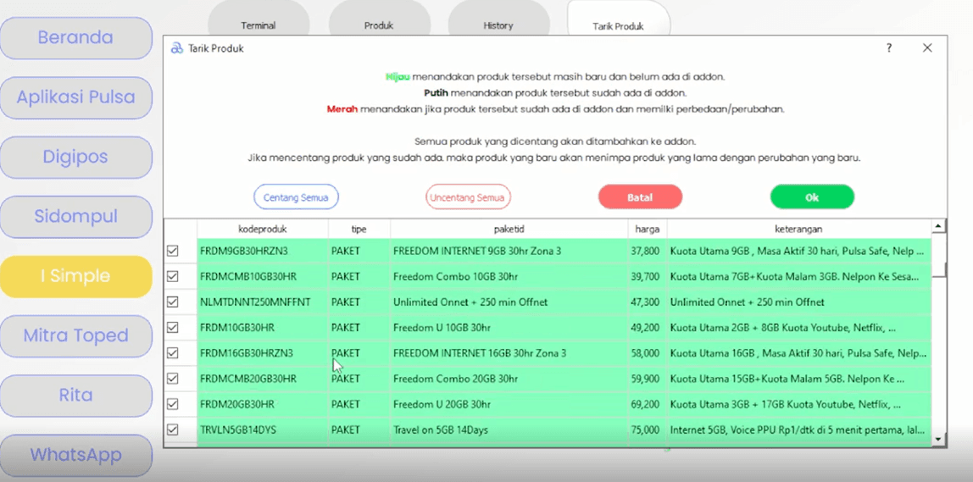This screenshot has width=973, height=482.
Task: Open the Produk tab
Action: 379,25
